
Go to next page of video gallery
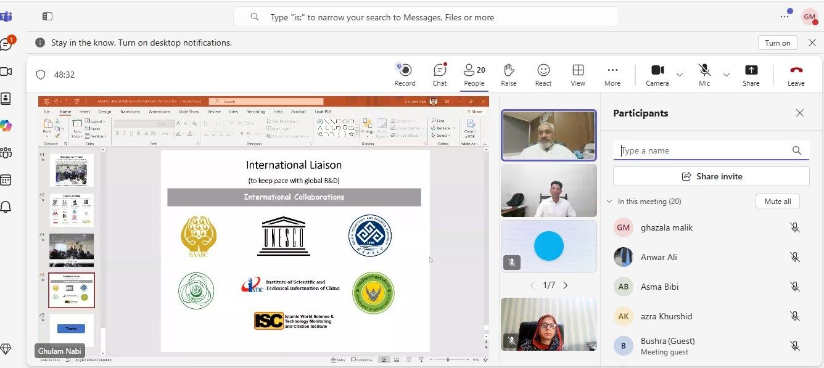click(565, 285)
